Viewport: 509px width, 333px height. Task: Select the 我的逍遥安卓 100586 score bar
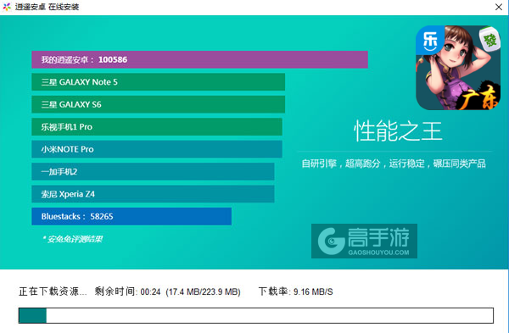tap(199, 59)
